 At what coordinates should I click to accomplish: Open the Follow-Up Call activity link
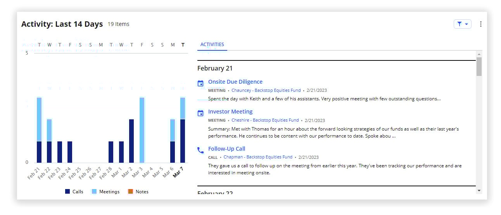point(226,149)
